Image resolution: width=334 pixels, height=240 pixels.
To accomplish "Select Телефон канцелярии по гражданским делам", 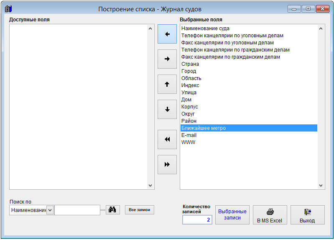I will 249,50.
